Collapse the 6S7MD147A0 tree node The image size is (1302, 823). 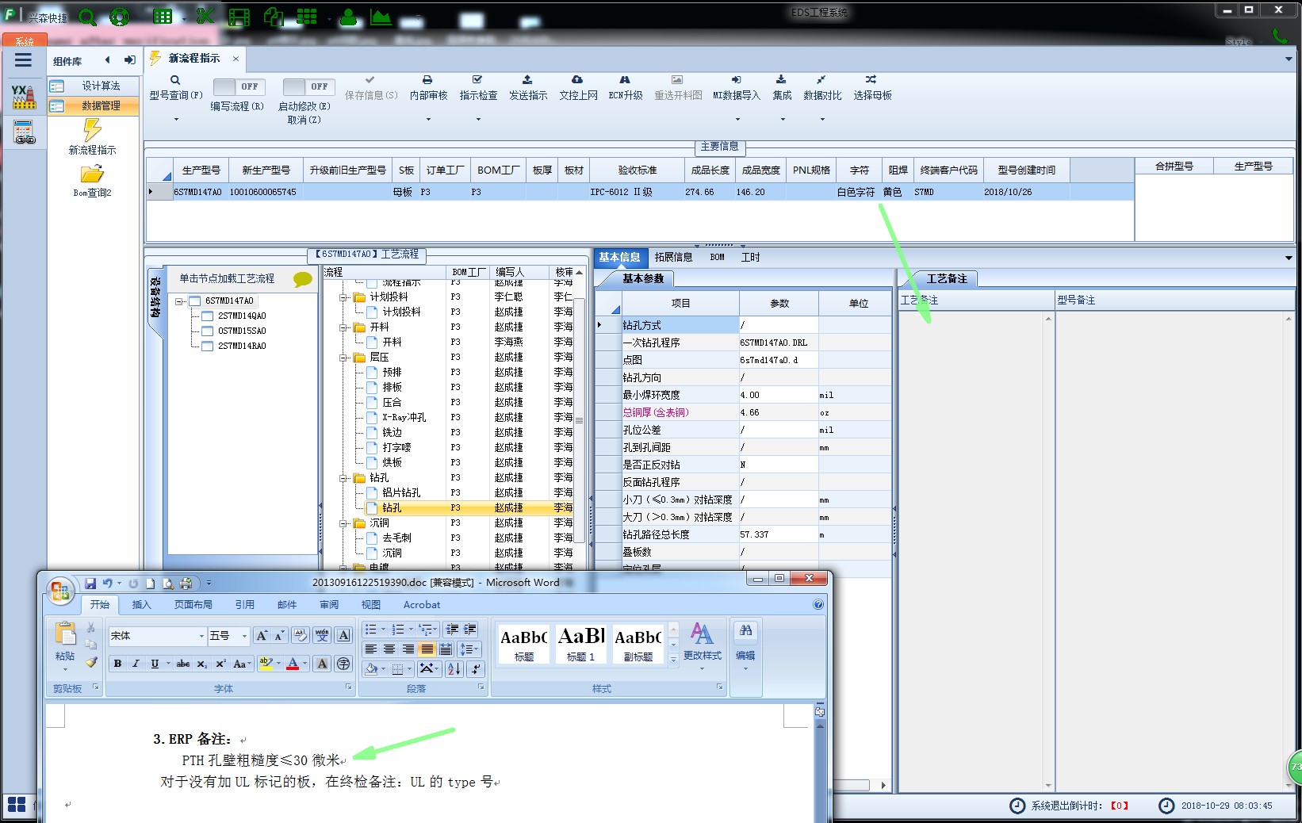(x=180, y=301)
